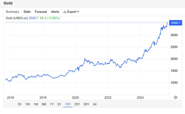Click the Gold page title
185x114 pixels.
coord(8,3)
